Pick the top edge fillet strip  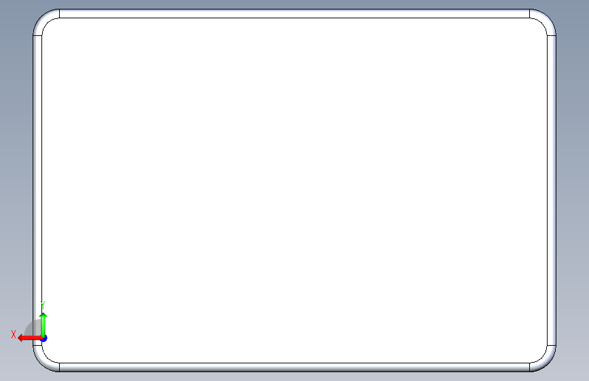click(295, 14)
